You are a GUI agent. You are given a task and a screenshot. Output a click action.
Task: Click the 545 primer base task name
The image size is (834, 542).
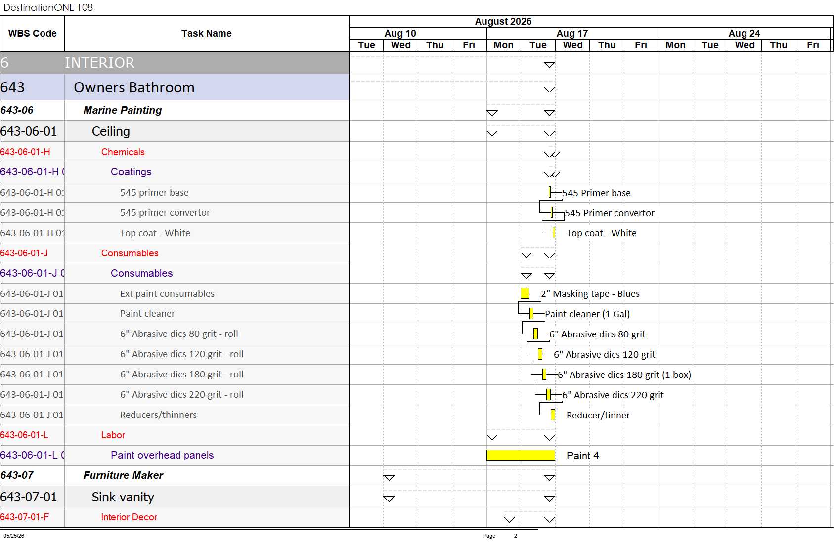[x=154, y=193]
